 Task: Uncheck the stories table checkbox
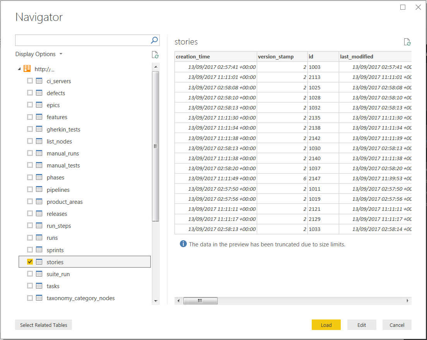click(x=30, y=262)
